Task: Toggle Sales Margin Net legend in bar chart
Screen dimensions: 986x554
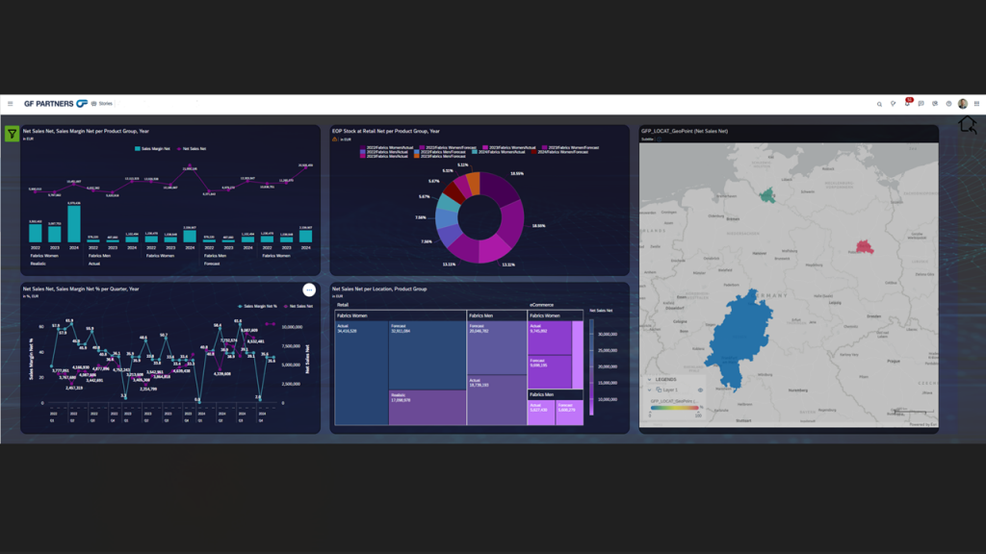Action: coord(152,149)
